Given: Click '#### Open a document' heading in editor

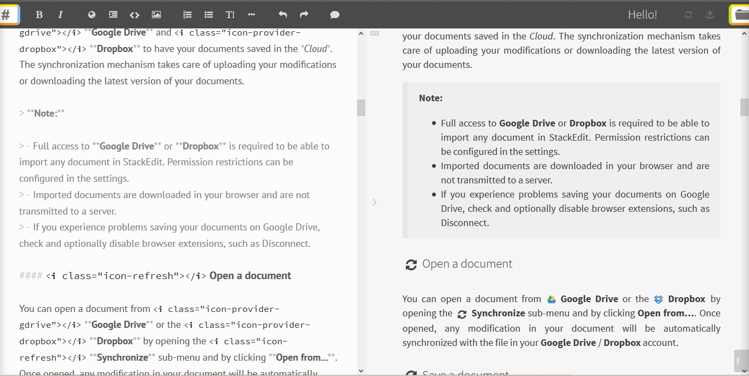Looking at the screenshot, I should click(155, 276).
